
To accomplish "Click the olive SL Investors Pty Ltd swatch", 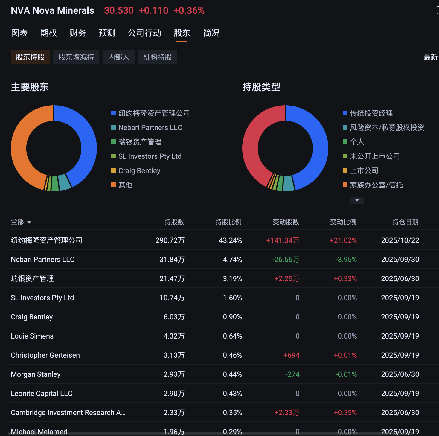I will point(114,156).
